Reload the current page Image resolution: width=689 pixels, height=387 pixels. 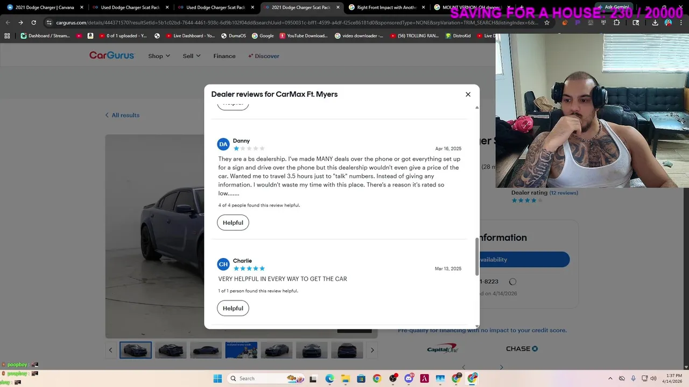(33, 23)
